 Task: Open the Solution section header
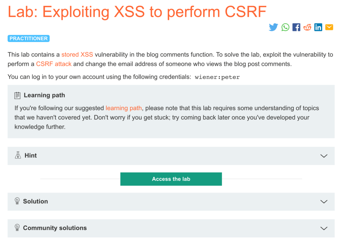(x=171, y=201)
